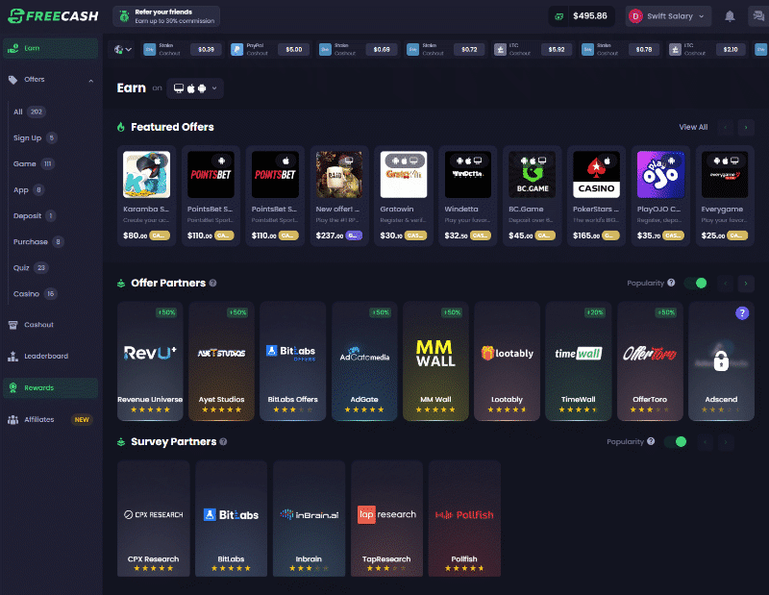Toggle Offer Partners popularity switch
This screenshot has height=595, width=769.
[696, 283]
